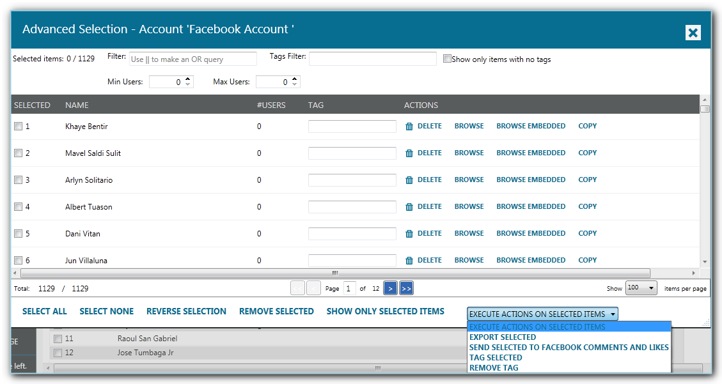The image size is (722, 384).
Task: Check Jose Tumbaga Jr in background list
Action: click(x=58, y=353)
